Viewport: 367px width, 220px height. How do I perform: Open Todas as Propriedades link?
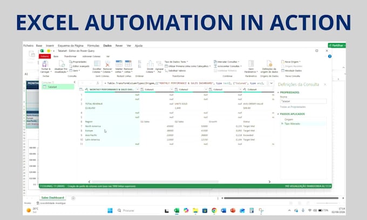(x=293, y=107)
